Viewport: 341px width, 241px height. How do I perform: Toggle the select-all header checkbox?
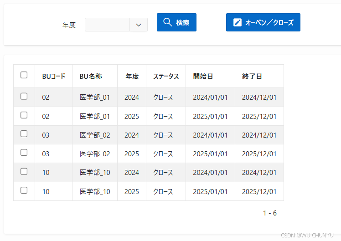tap(24, 75)
